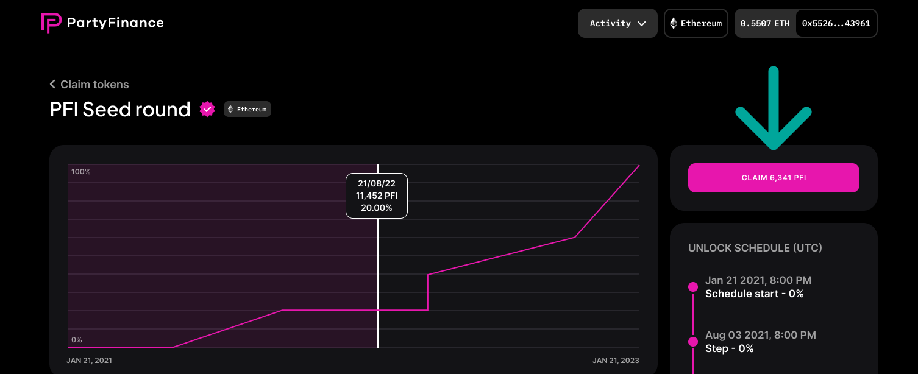The width and height of the screenshot is (918, 374).
Task: Click the JAN 21, 2021 axis label
Action: pos(89,361)
